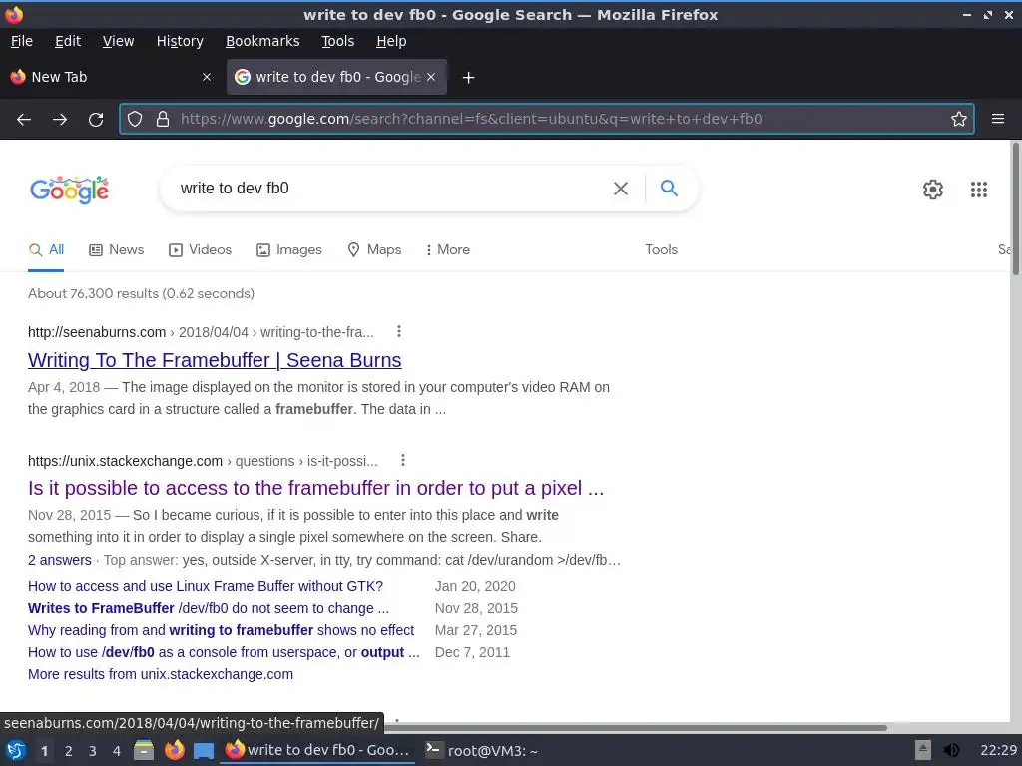The height and width of the screenshot is (766, 1022).
Task: Open Google quick settings gear
Action: pyautogui.click(x=933, y=190)
